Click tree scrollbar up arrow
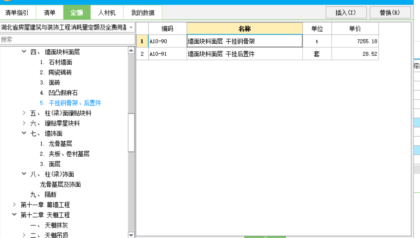Image resolution: width=420 pixels, height=238 pixels. (131, 50)
